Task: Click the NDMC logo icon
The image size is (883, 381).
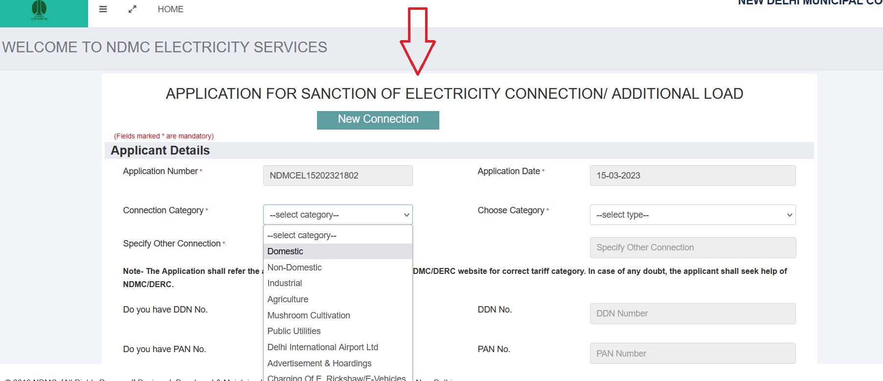Action: click(x=39, y=10)
